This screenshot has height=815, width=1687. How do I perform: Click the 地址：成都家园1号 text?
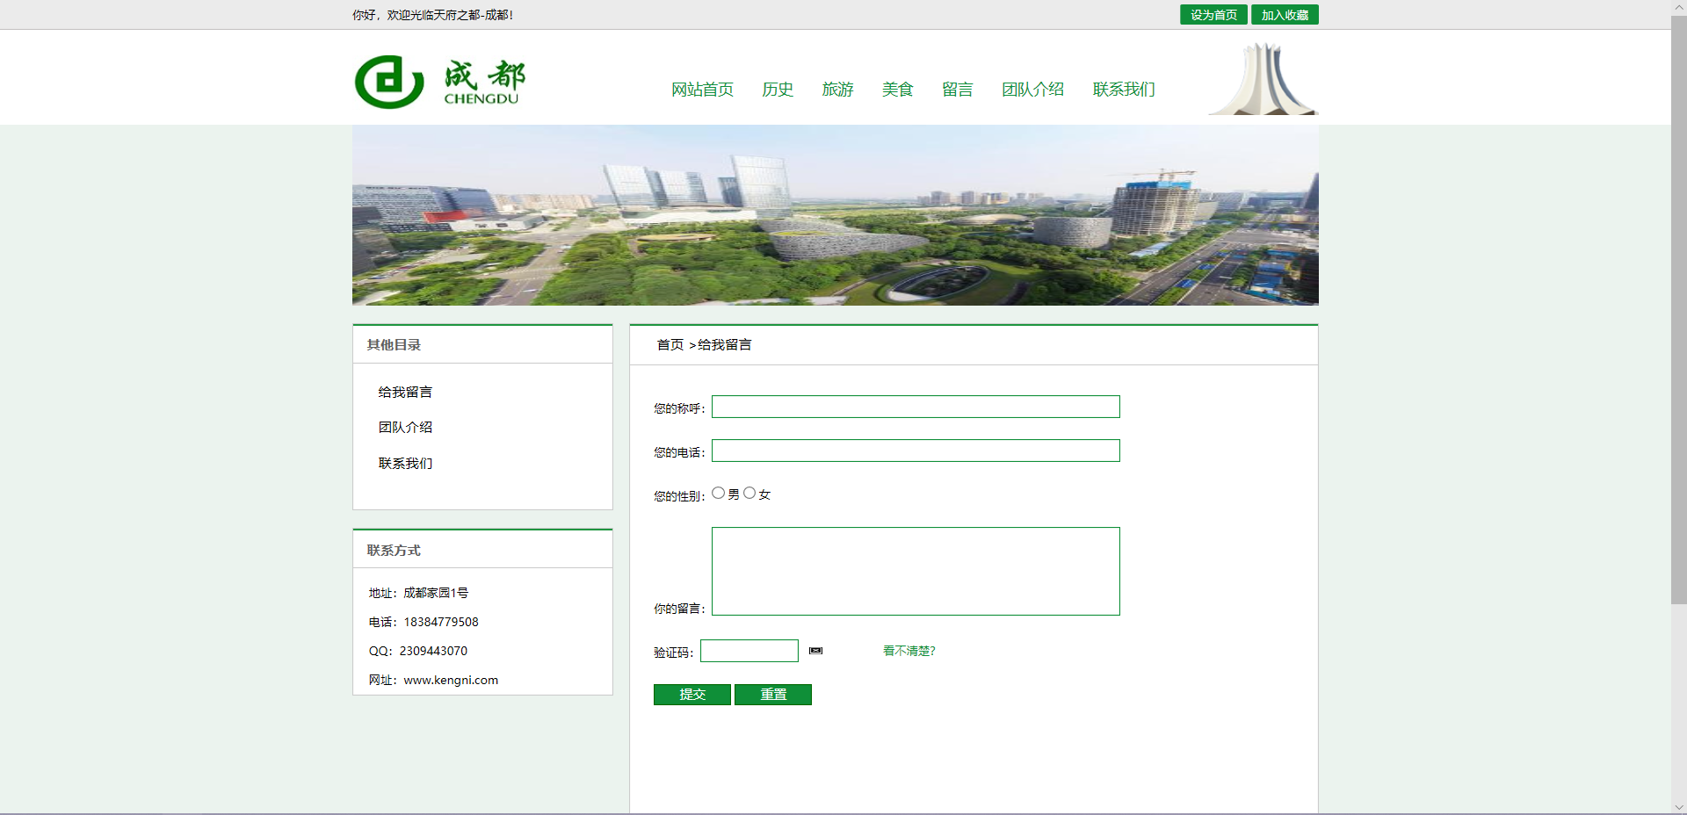tap(418, 593)
